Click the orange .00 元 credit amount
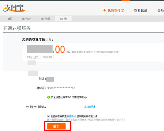The height and width of the screenshot is (131, 164). click(61, 49)
